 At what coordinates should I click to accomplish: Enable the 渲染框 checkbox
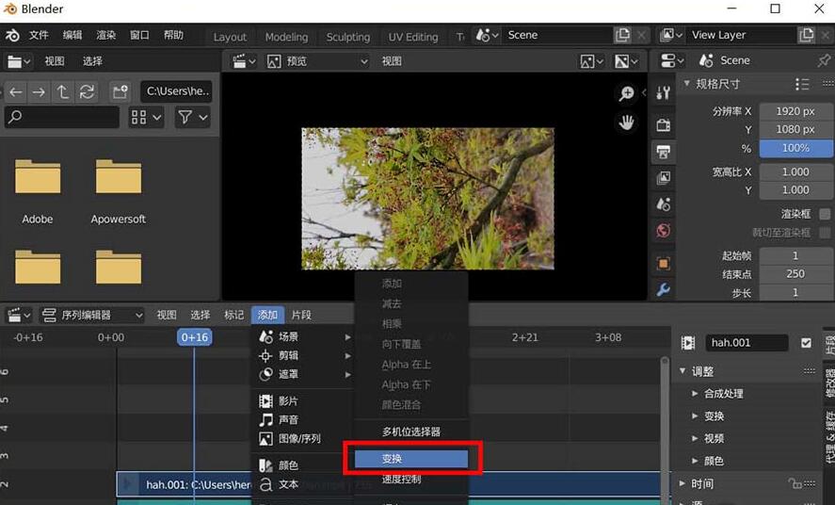point(825,214)
